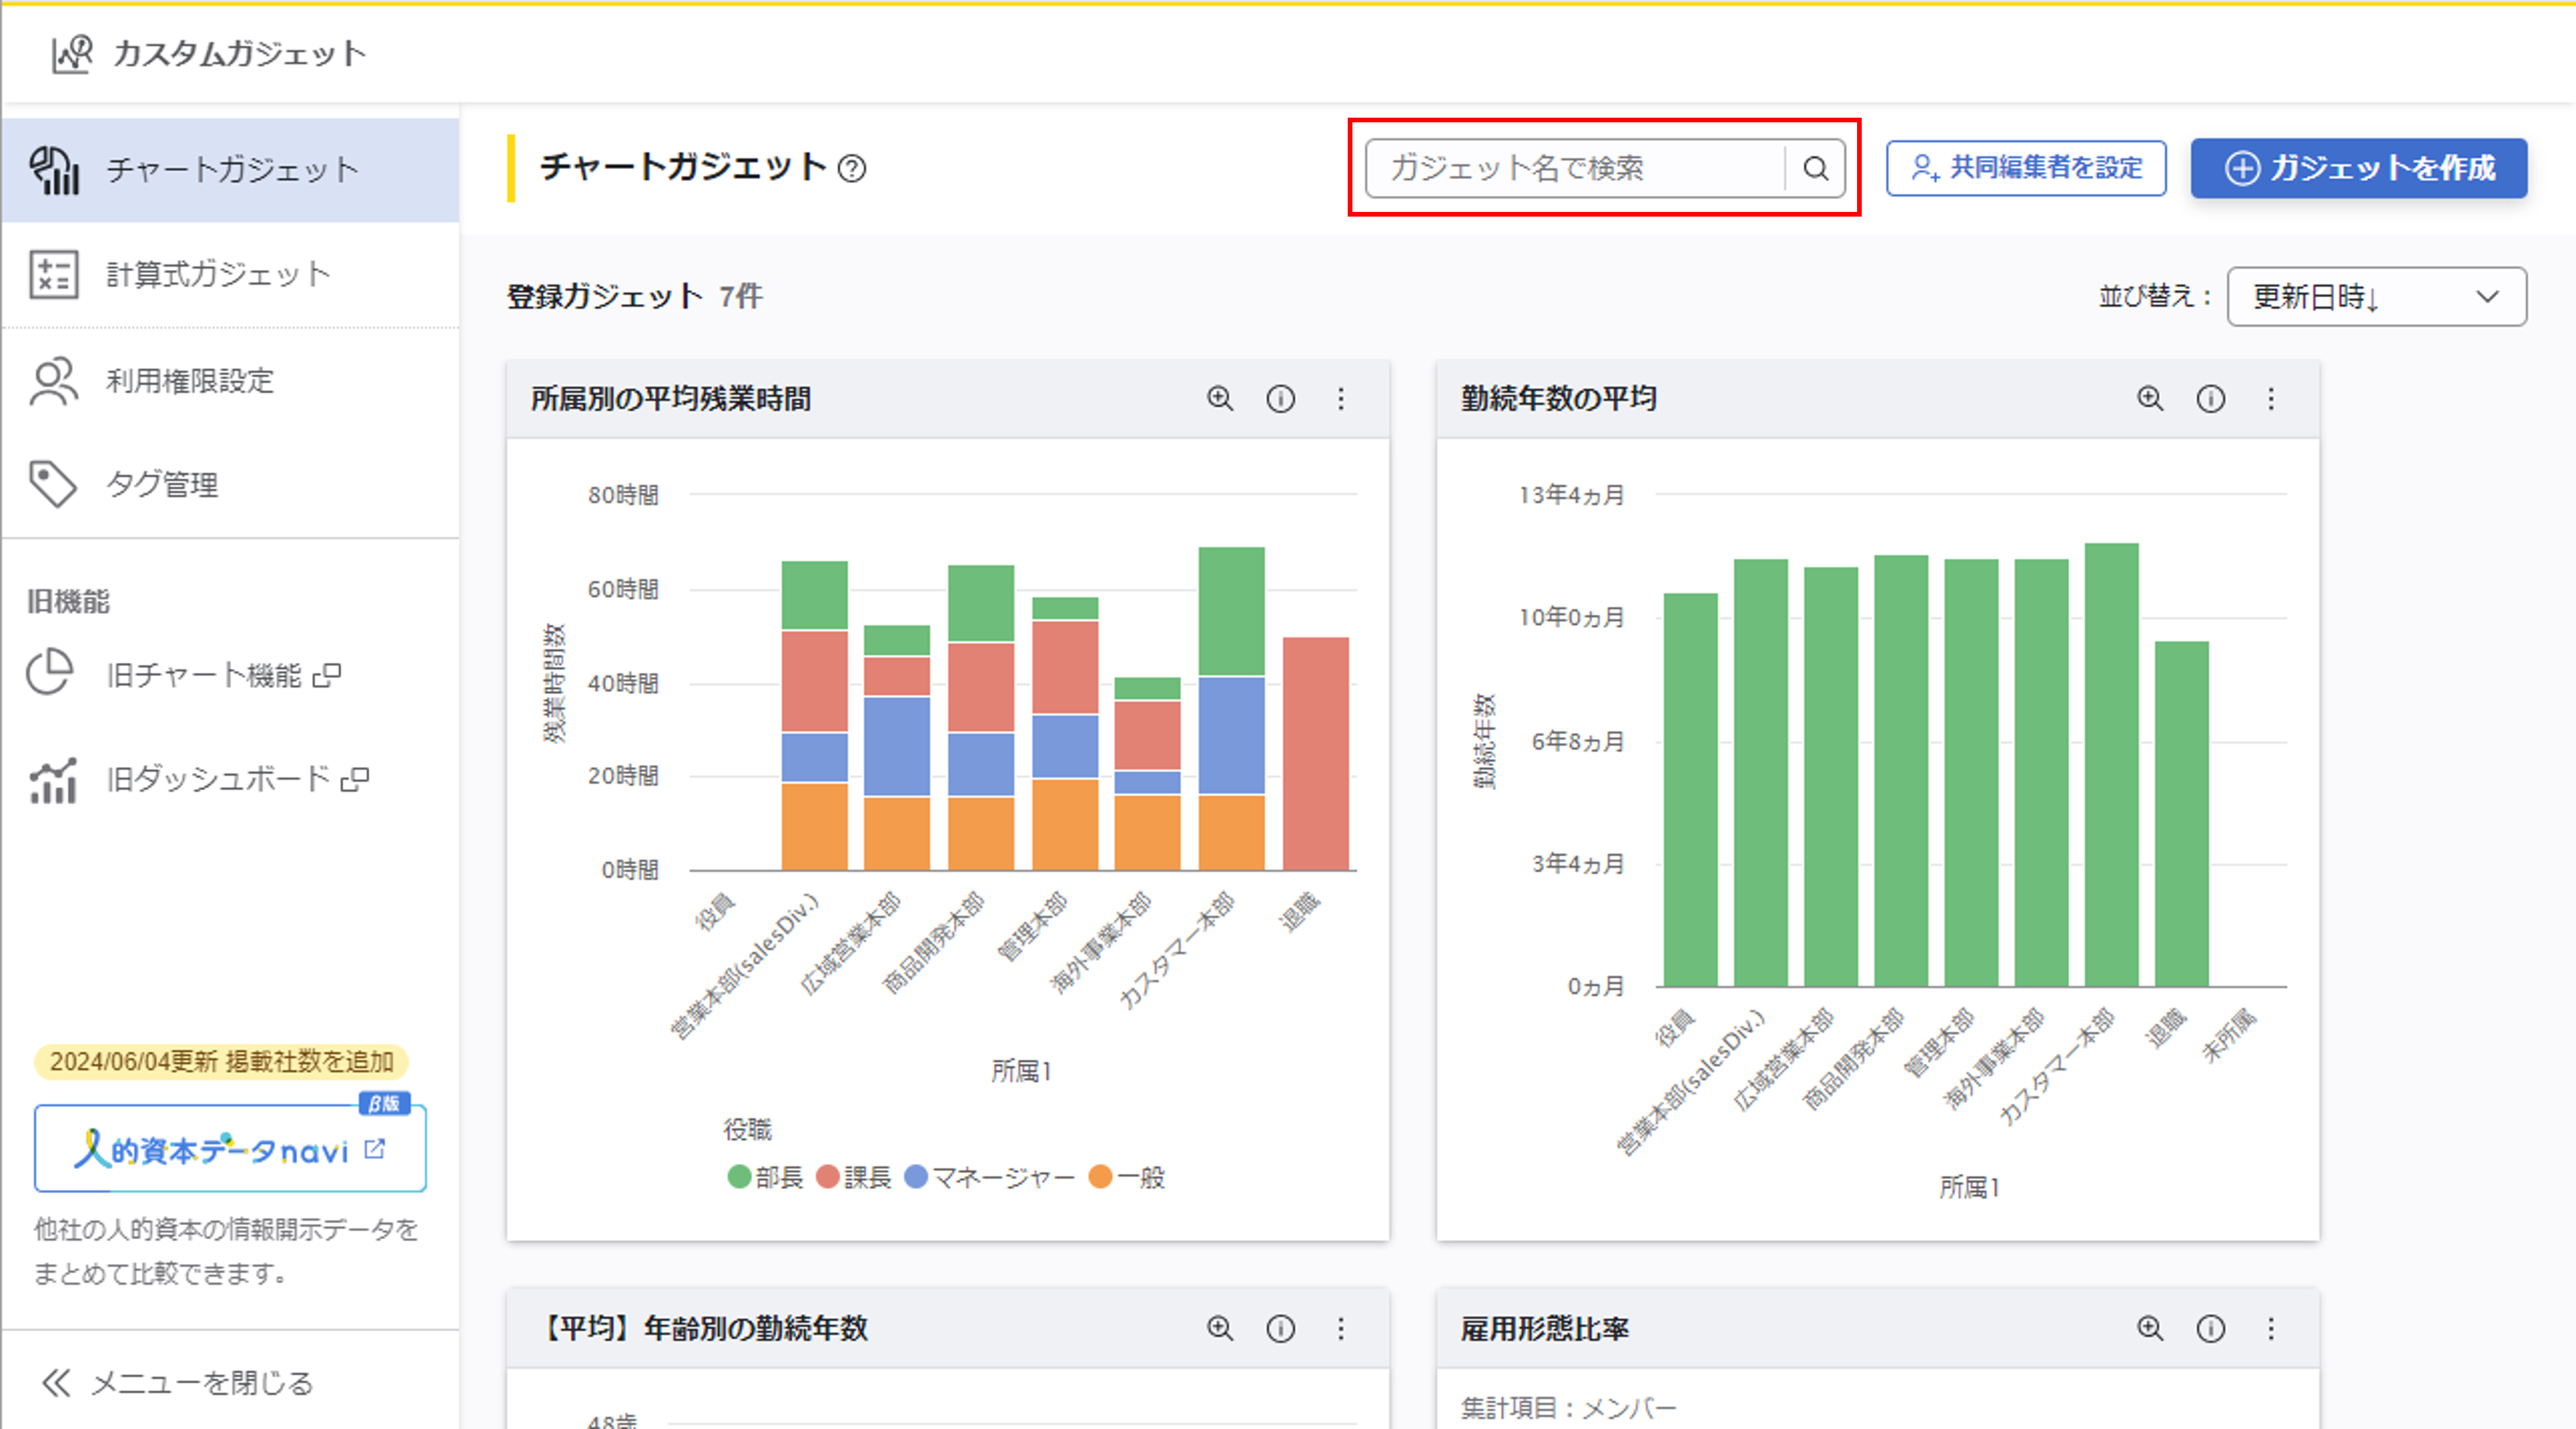Enlarge the 雇用形態比率 gadget

click(x=2149, y=1328)
